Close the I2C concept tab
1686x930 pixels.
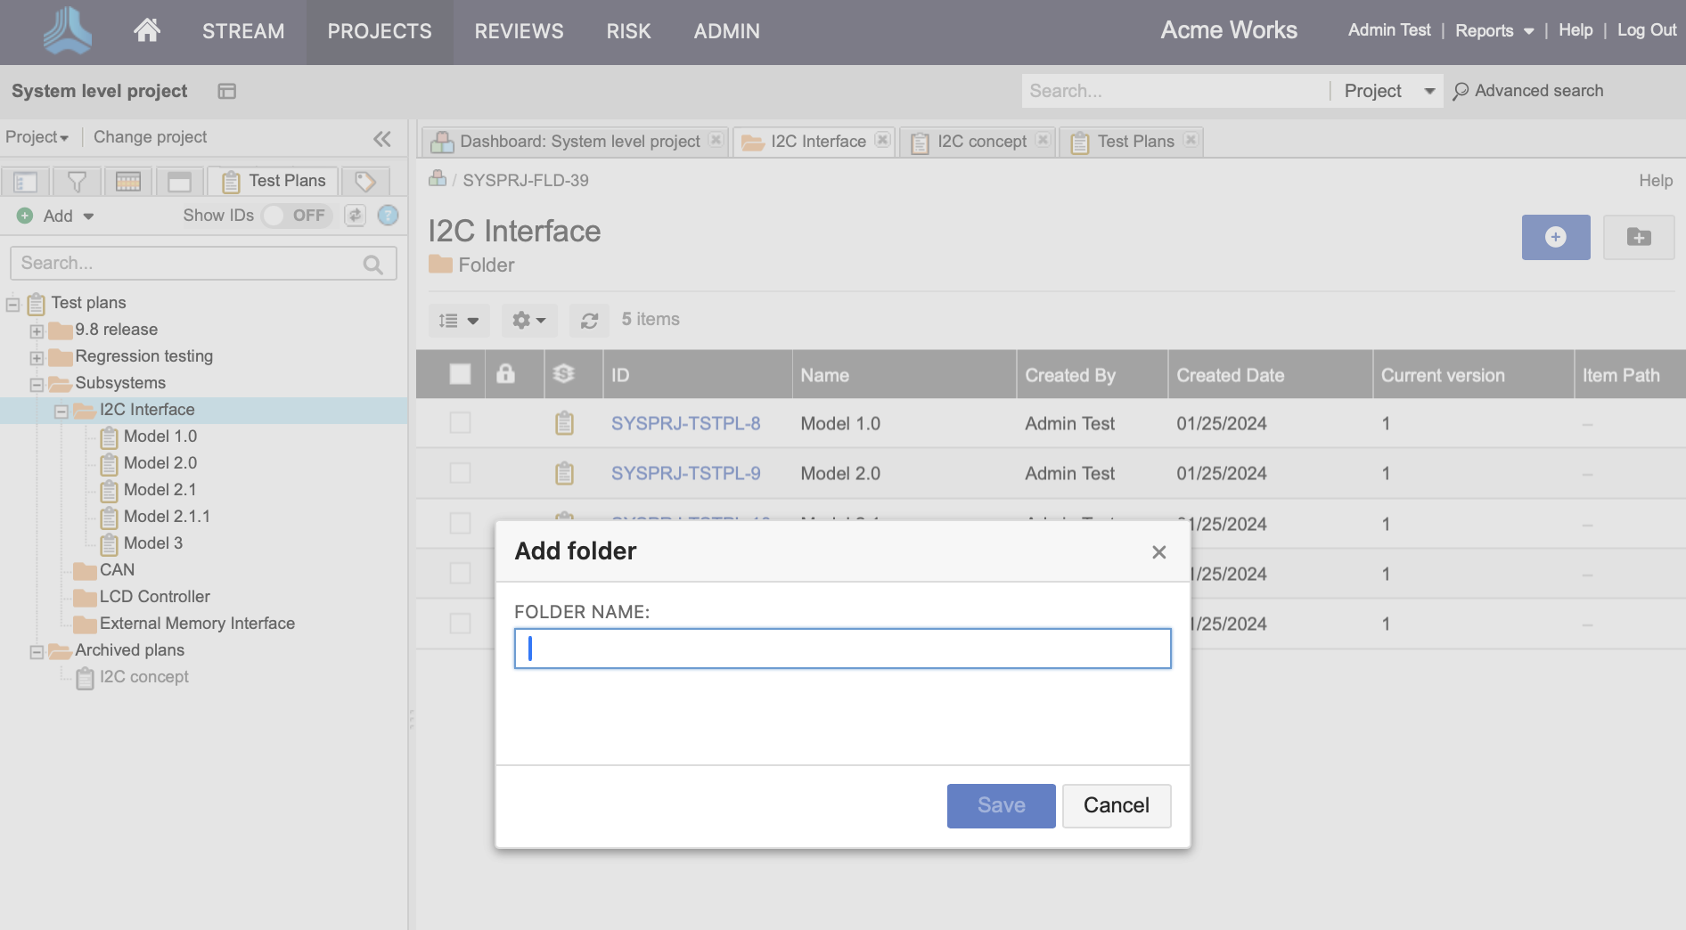click(1043, 140)
